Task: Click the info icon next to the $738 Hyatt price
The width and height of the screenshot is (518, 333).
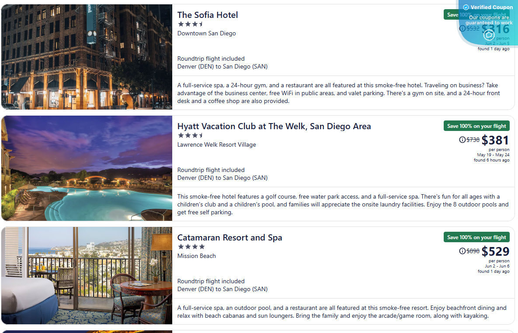Action: coord(462,140)
